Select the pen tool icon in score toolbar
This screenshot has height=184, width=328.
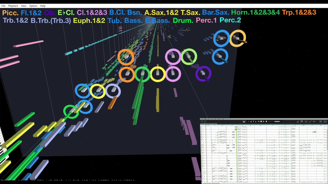(x=298, y=122)
